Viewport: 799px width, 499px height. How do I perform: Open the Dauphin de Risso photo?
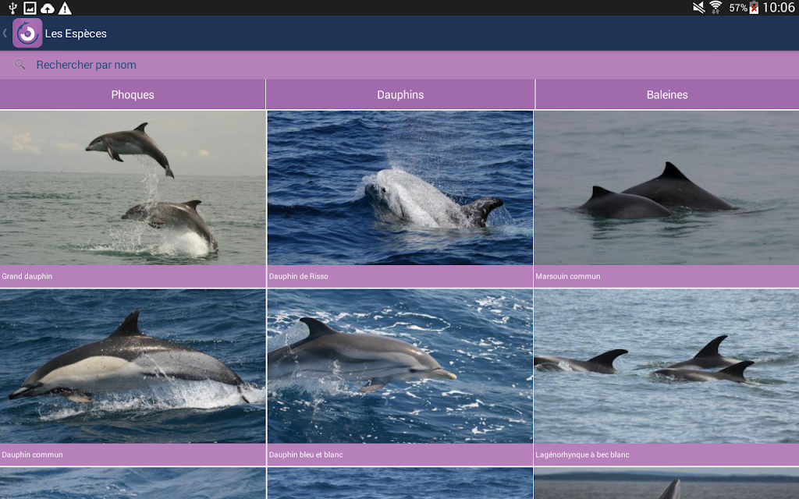(x=400, y=188)
